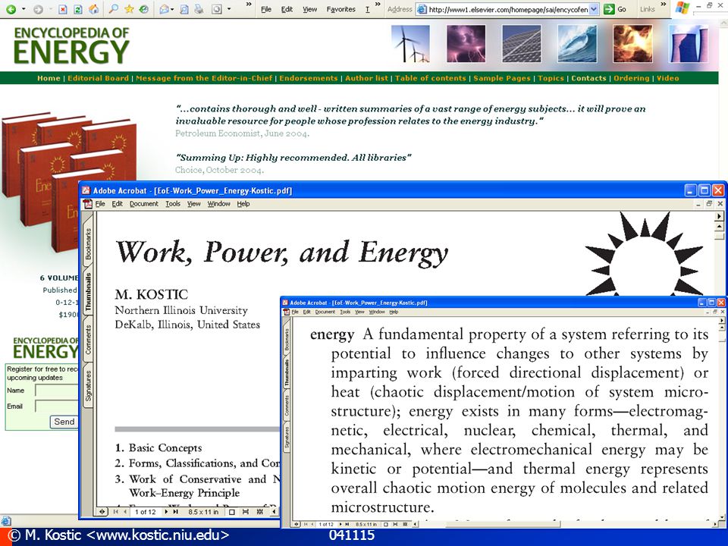Go to previous page in the large Acrobat window
Viewport: 728px width, 546px height.
point(125,512)
